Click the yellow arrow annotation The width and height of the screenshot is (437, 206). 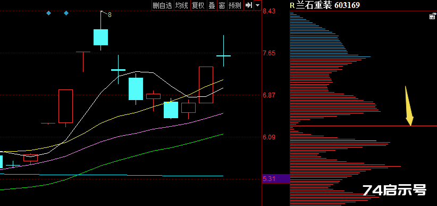click(409, 106)
